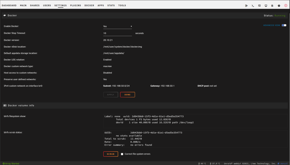View the Stats page

point(111,5)
